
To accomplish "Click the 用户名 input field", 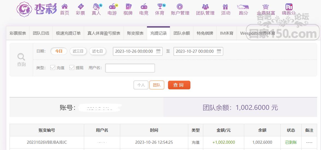I will pyautogui.click(x=130, y=68).
